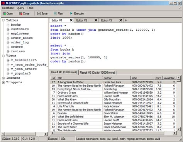The height and width of the screenshot is (142, 183).
Task: Click the tree panel scroll-left arrow
Action: (3, 134)
